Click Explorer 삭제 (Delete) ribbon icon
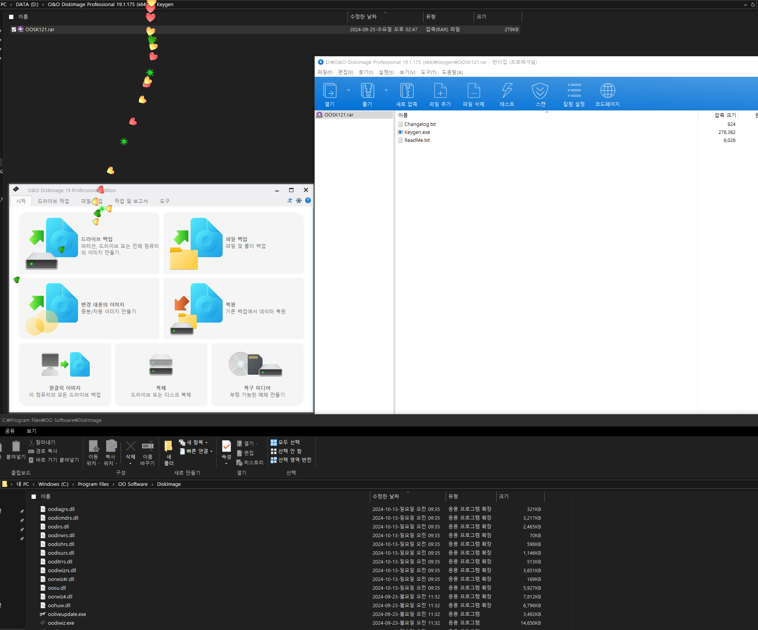The image size is (758, 630). point(131,446)
